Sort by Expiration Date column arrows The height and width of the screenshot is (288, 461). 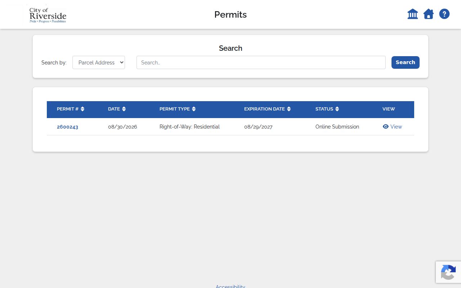289,109
